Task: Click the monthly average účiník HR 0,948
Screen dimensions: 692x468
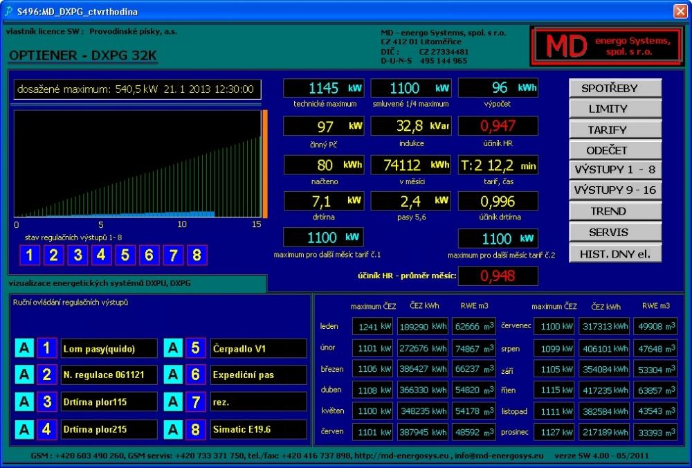Action: coord(498,276)
